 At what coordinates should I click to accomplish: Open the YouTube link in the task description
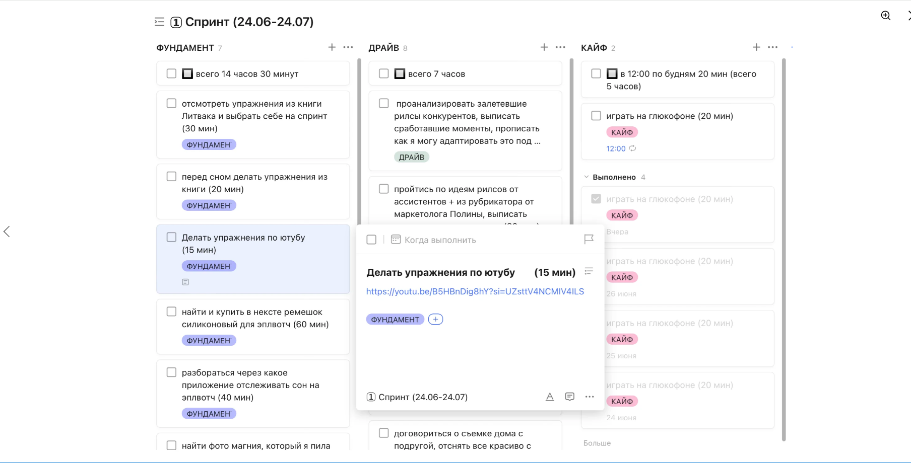475,291
